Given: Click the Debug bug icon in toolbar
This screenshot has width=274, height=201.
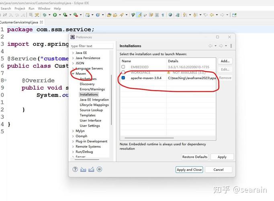Looking at the screenshot, I should click(45, 15).
